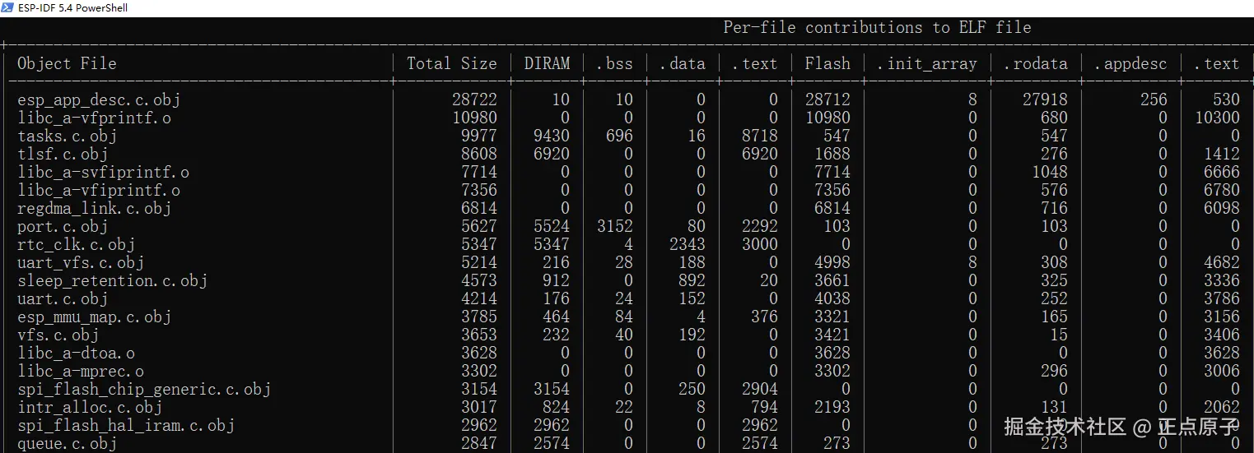Select the spi_flash_hal_iram.c.obj file name
This screenshot has height=453, width=1254.
pos(126,425)
